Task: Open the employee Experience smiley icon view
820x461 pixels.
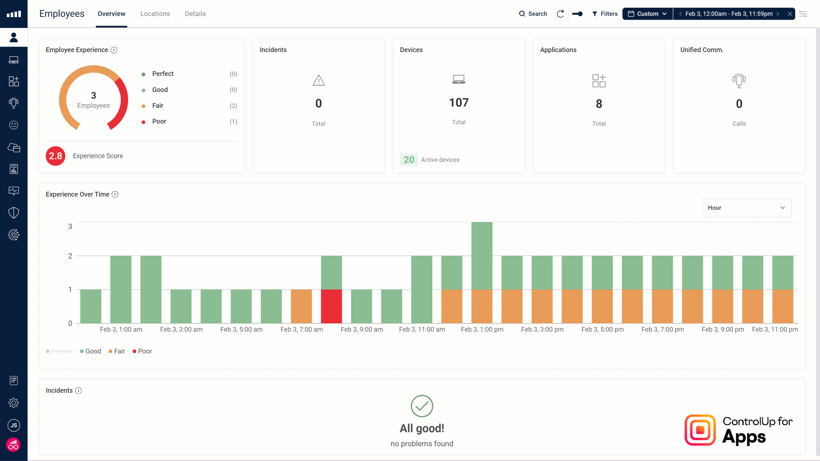Action: click(14, 125)
